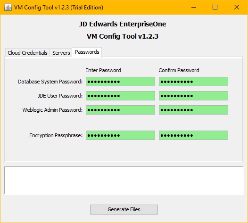Click the Generate Files button
Image resolution: width=248 pixels, height=223 pixels.
point(124,209)
